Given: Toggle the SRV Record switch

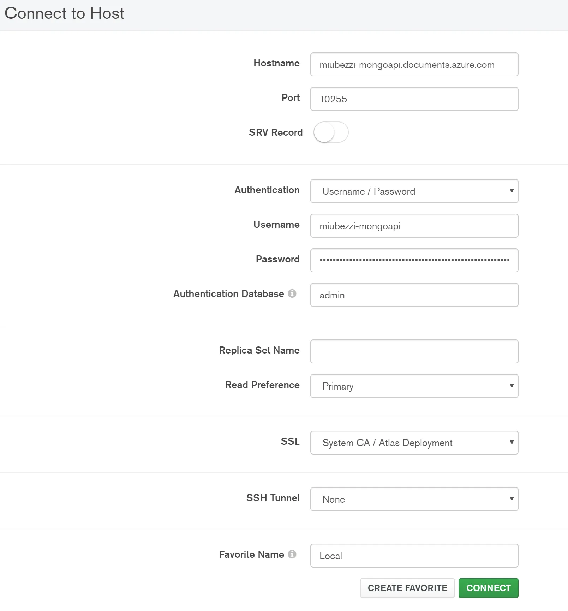Looking at the screenshot, I should click(x=331, y=132).
